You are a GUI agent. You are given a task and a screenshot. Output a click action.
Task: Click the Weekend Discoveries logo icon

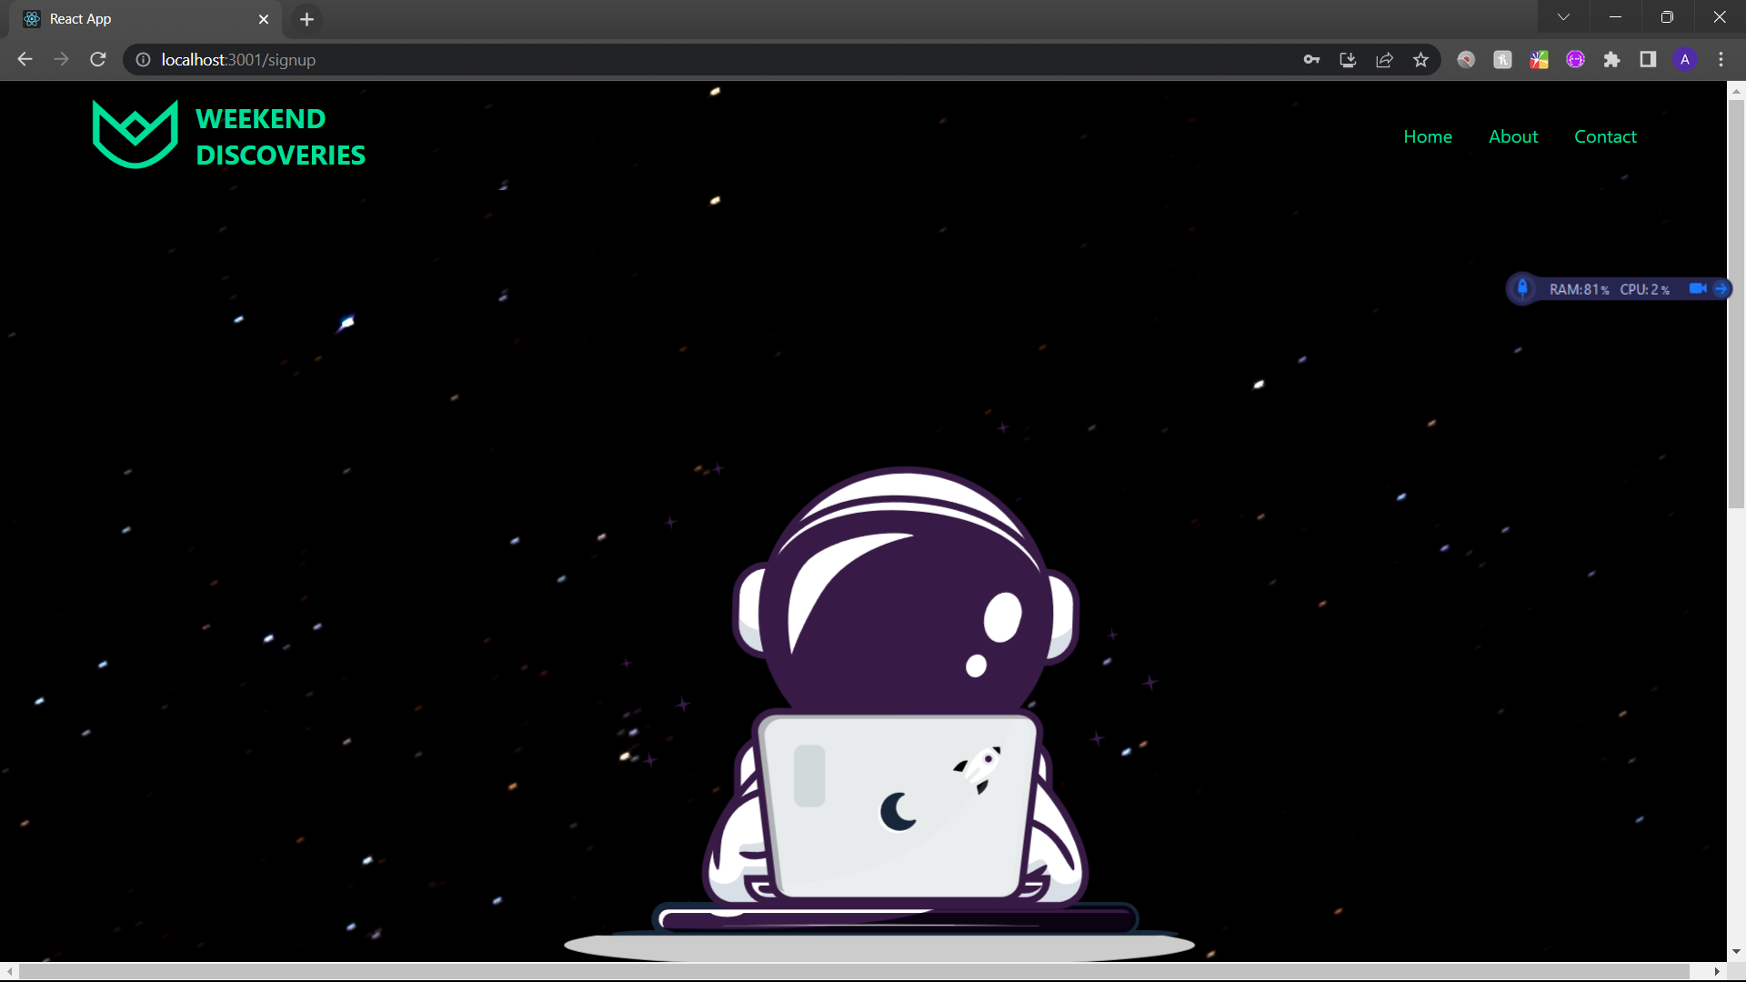point(135,135)
